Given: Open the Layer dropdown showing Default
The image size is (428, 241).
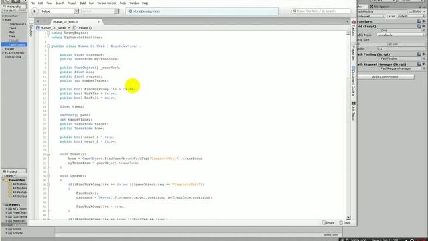Looking at the screenshot, I should coord(411,16).
